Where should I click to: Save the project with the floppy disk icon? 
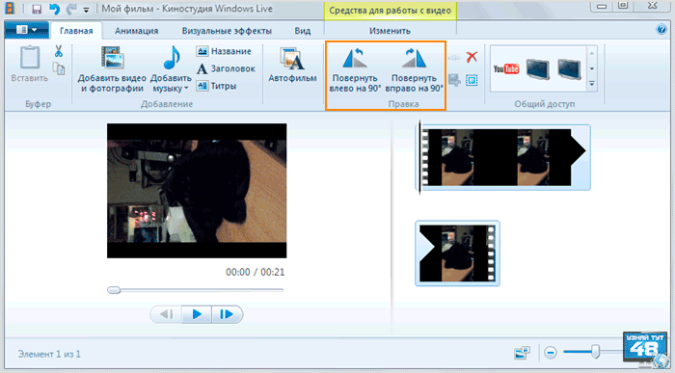point(37,9)
